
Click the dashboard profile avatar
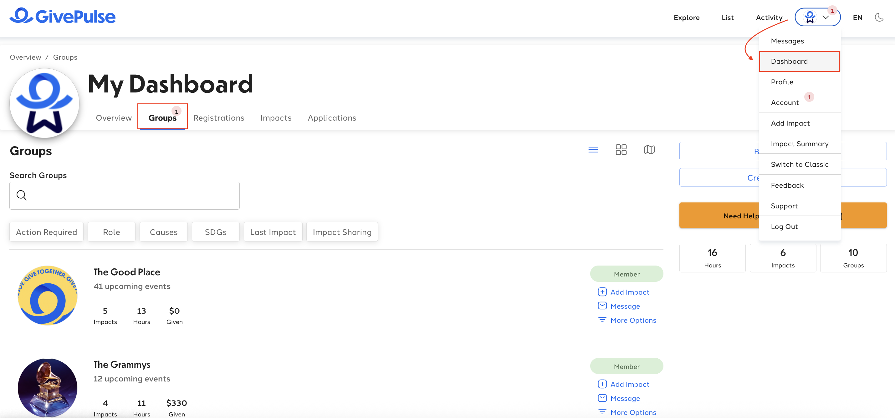pos(44,103)
